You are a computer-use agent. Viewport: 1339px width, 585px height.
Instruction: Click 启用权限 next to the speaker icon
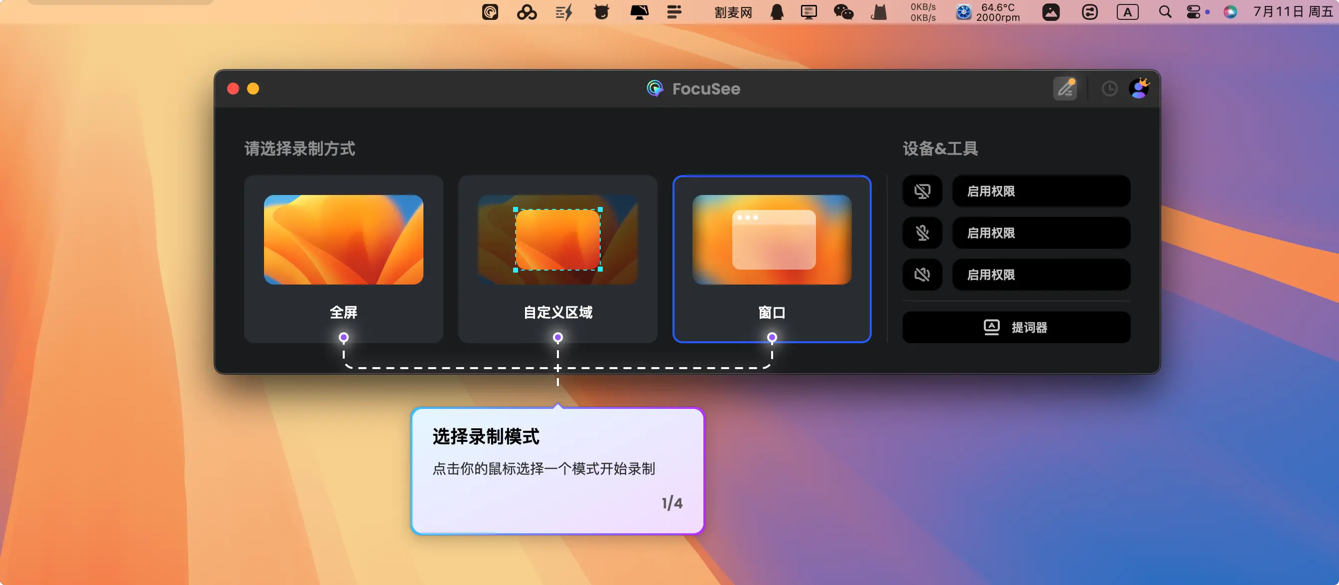1041,275
